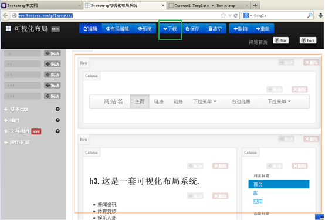Clear the canvas with 清空
Image resolution: width=325 pixels, height=220 pixels.
(x=215, y=29)
